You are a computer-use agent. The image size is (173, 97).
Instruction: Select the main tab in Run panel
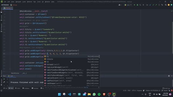(x=11, y=76)
